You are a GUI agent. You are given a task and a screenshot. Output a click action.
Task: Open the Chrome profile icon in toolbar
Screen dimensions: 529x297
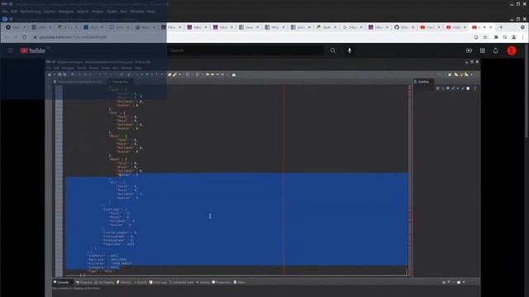[514, 37]
